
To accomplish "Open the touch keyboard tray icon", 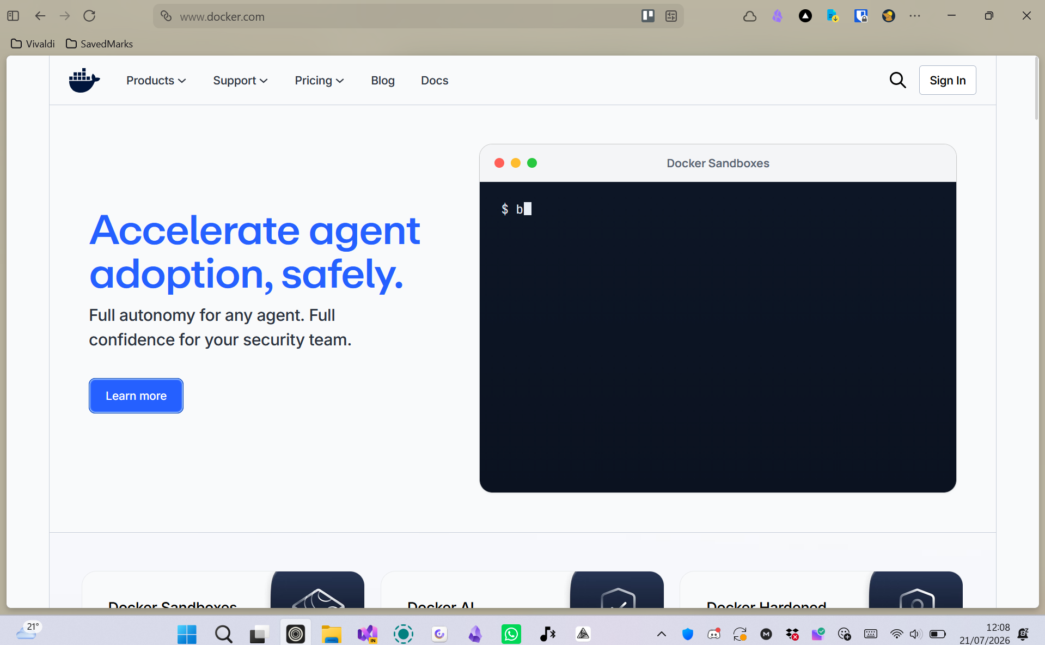I will point(871,634).
